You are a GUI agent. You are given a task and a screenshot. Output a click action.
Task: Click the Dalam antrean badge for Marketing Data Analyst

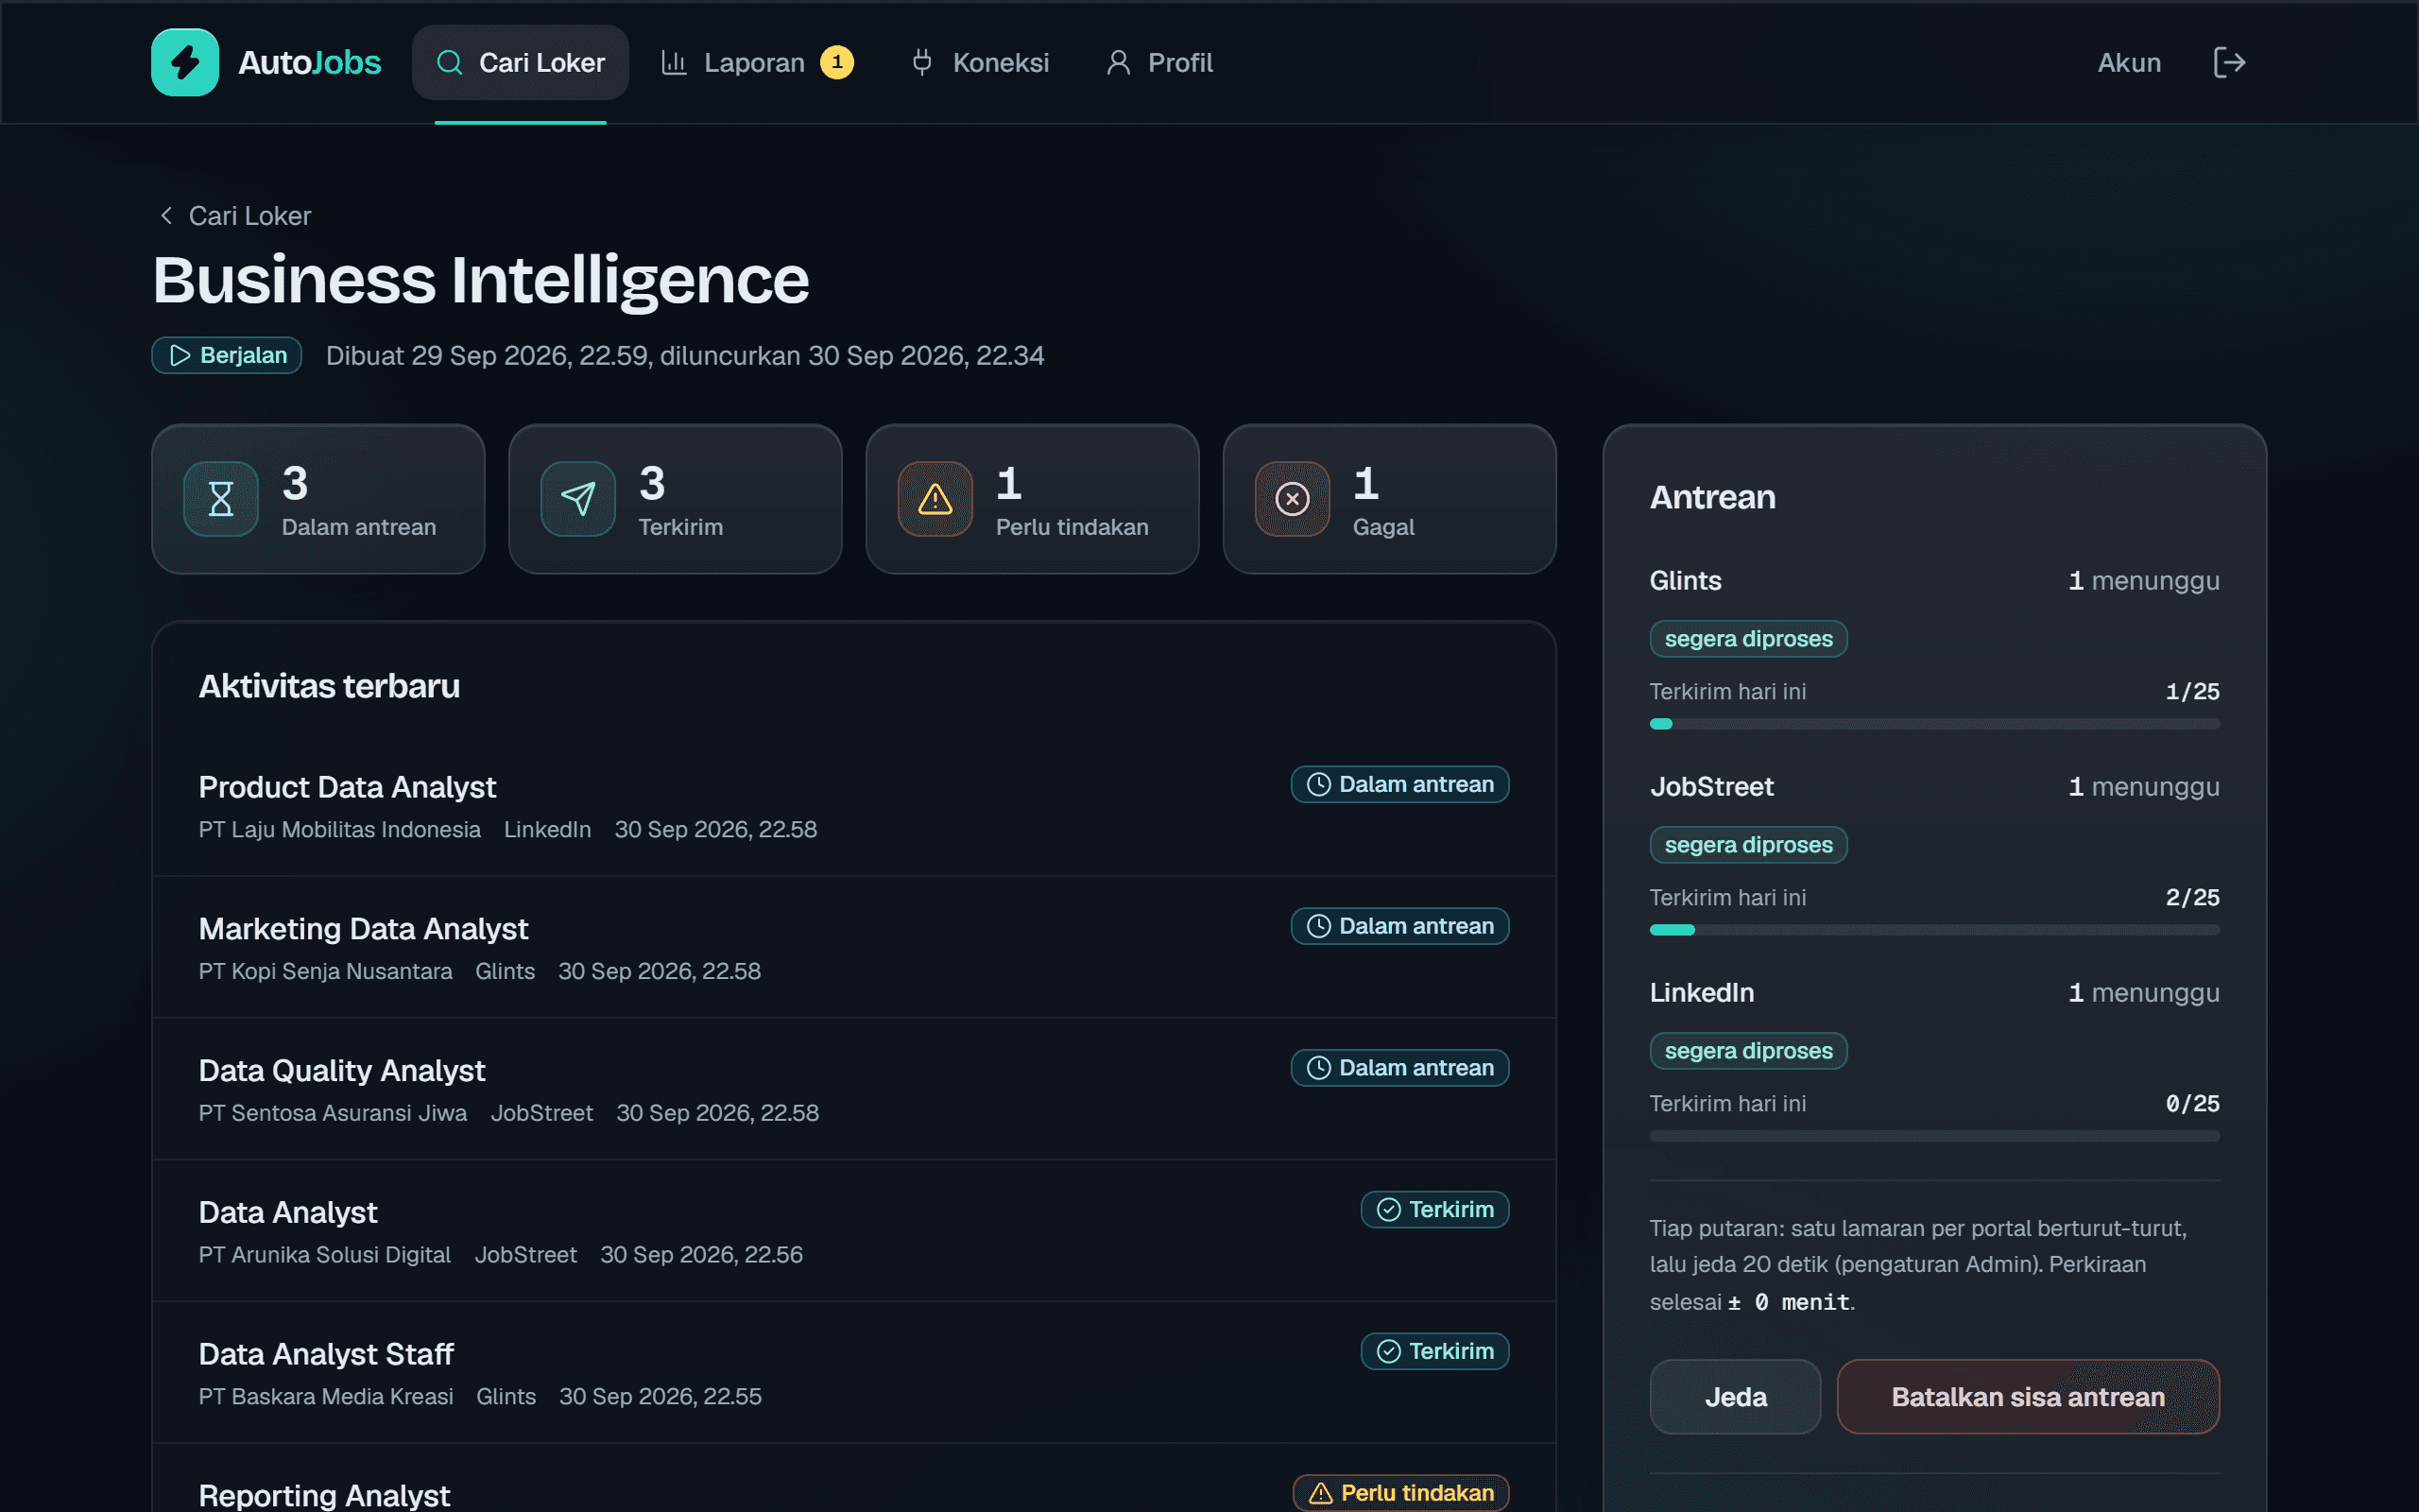pyautogui.click(x=1399, y=926)
